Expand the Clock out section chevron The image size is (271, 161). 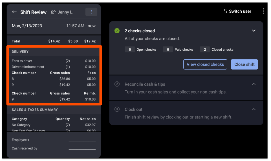[x=254, y=109]
